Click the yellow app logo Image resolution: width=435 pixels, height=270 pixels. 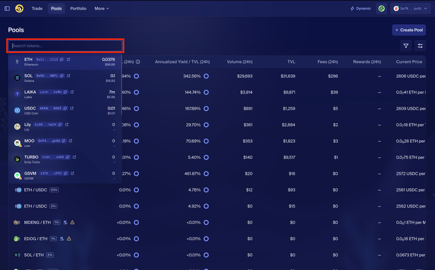point(19,9)
